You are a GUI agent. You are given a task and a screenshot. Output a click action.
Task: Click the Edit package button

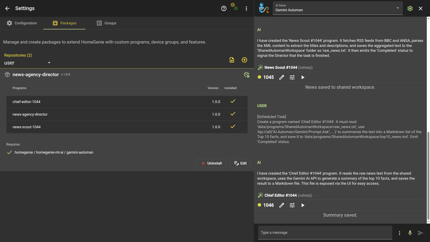coord(240,163)
